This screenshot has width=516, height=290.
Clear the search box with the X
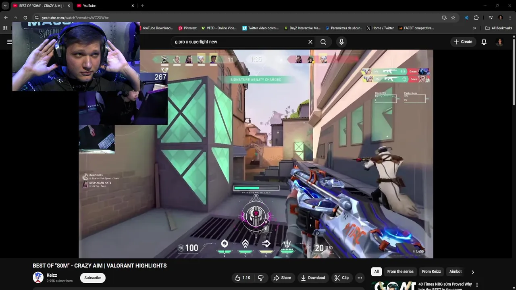click(310, 42)
